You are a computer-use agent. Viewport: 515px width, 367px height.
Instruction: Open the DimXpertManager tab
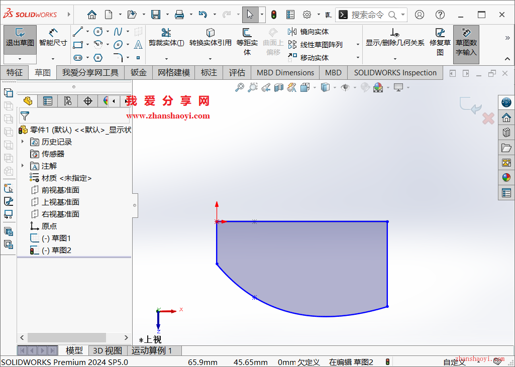tap(88, 101)
